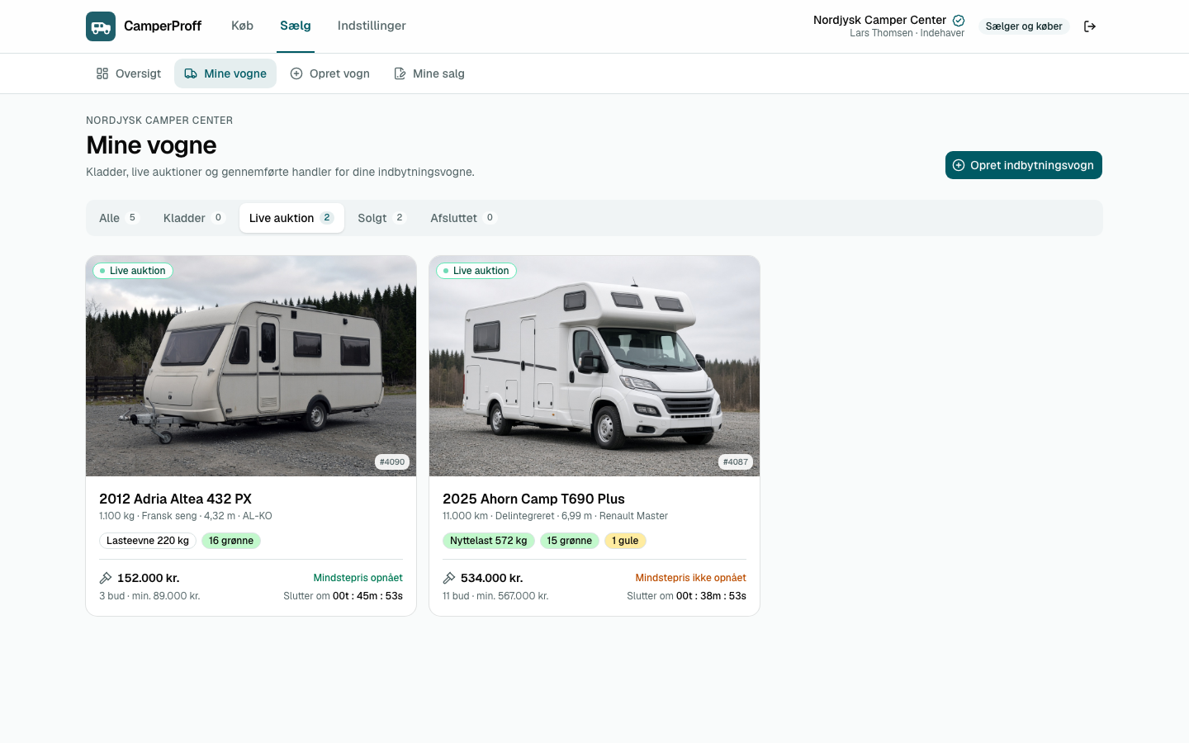Click the 00t : 45m : 53s countdown
The image size is (1189, 743).
[x=367, y=596]
